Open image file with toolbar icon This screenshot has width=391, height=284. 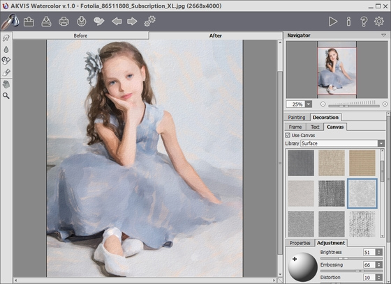[x=29, y=22]
